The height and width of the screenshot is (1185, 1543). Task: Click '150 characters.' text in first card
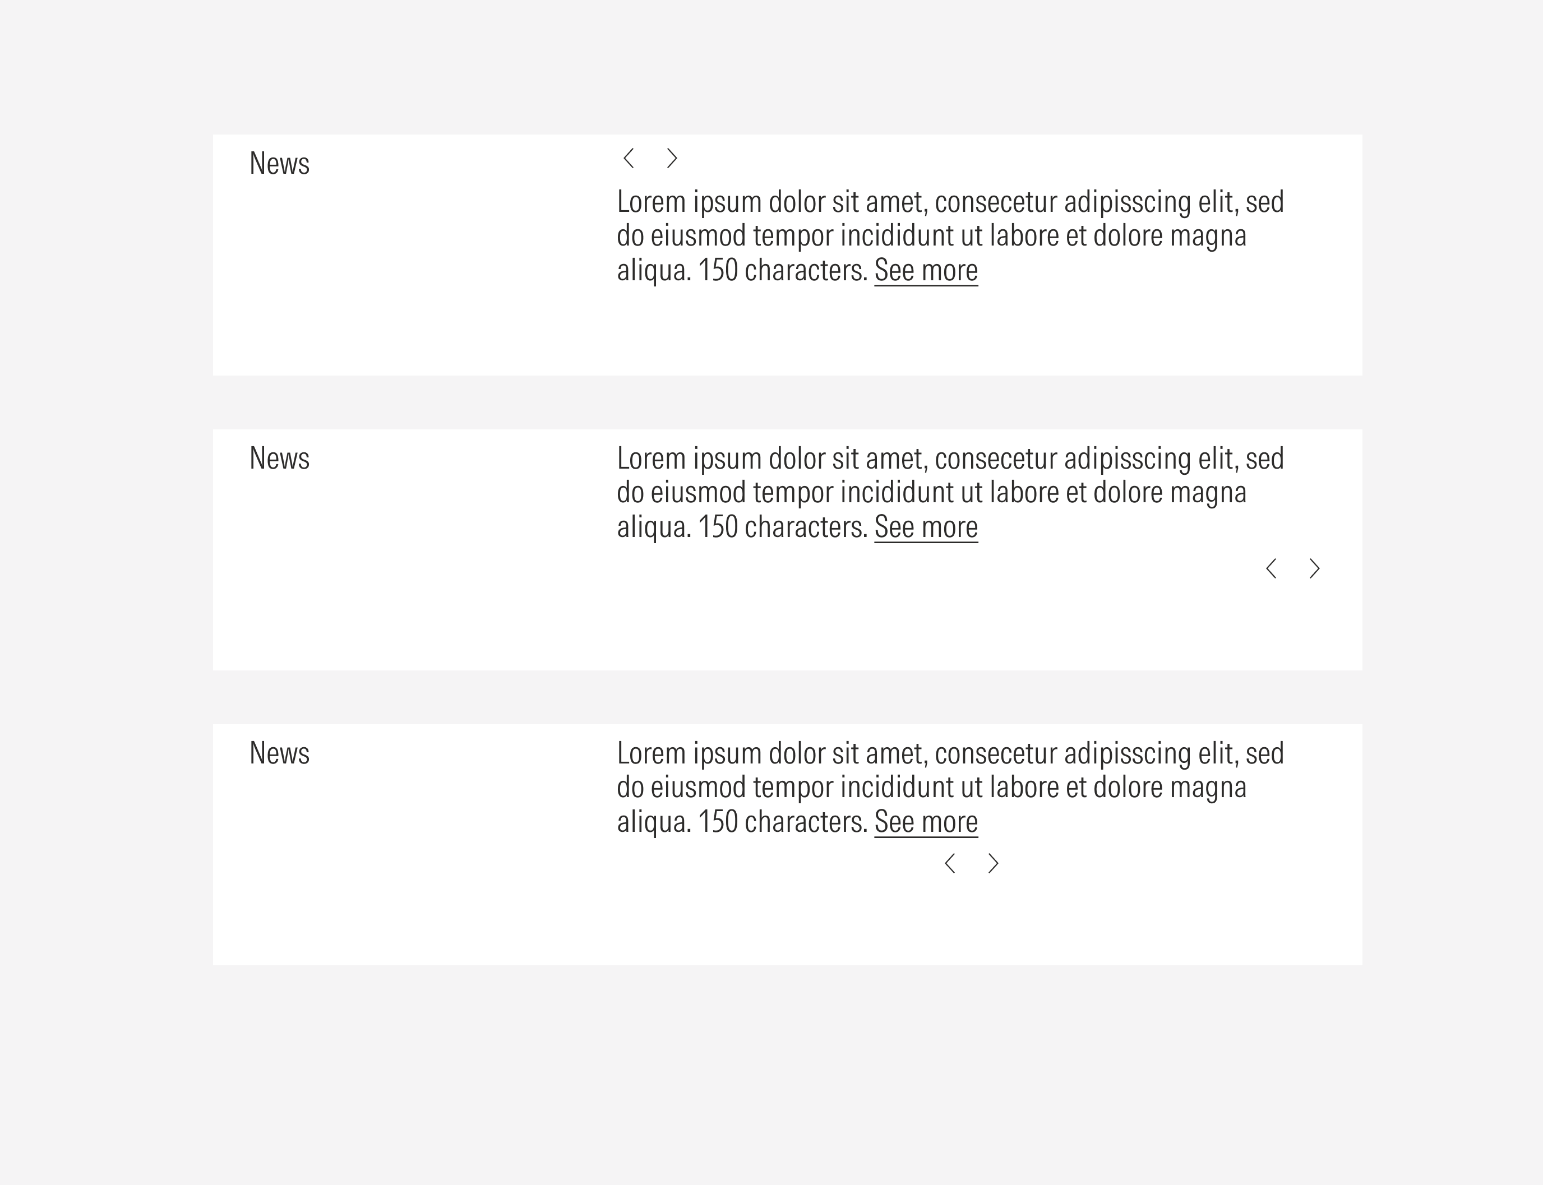[783, 270]
